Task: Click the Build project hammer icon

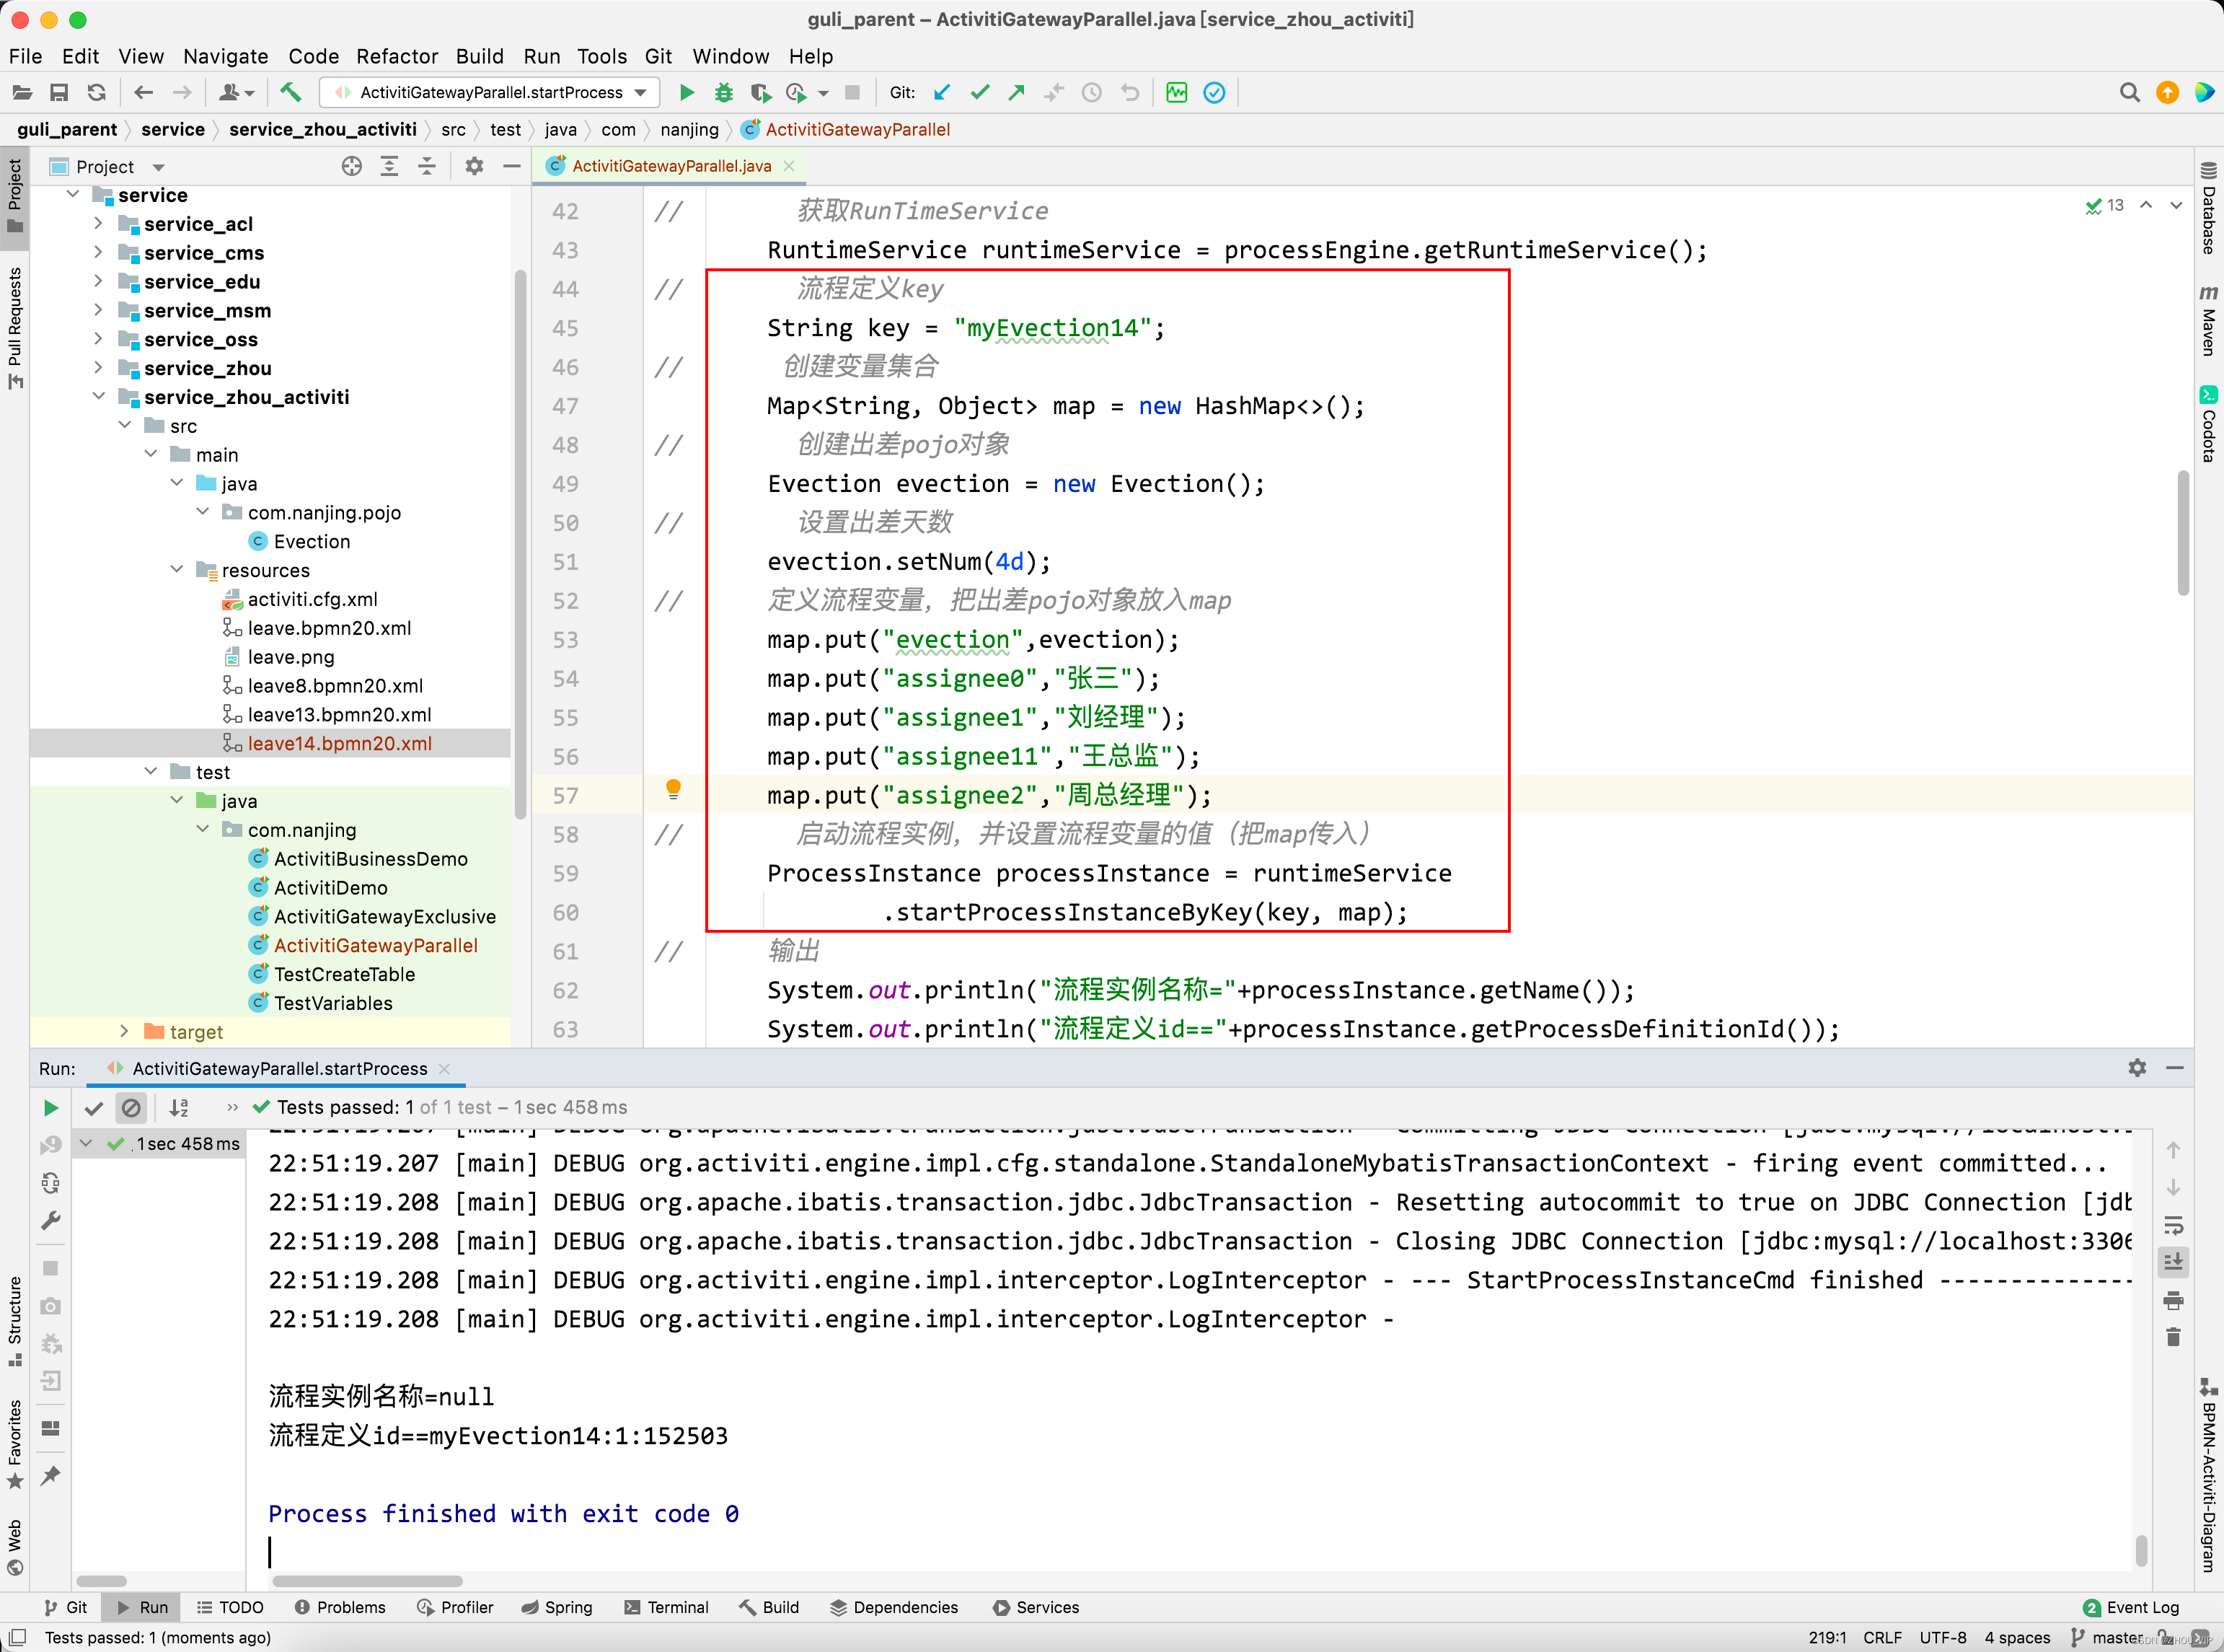Action: [290, 93]
